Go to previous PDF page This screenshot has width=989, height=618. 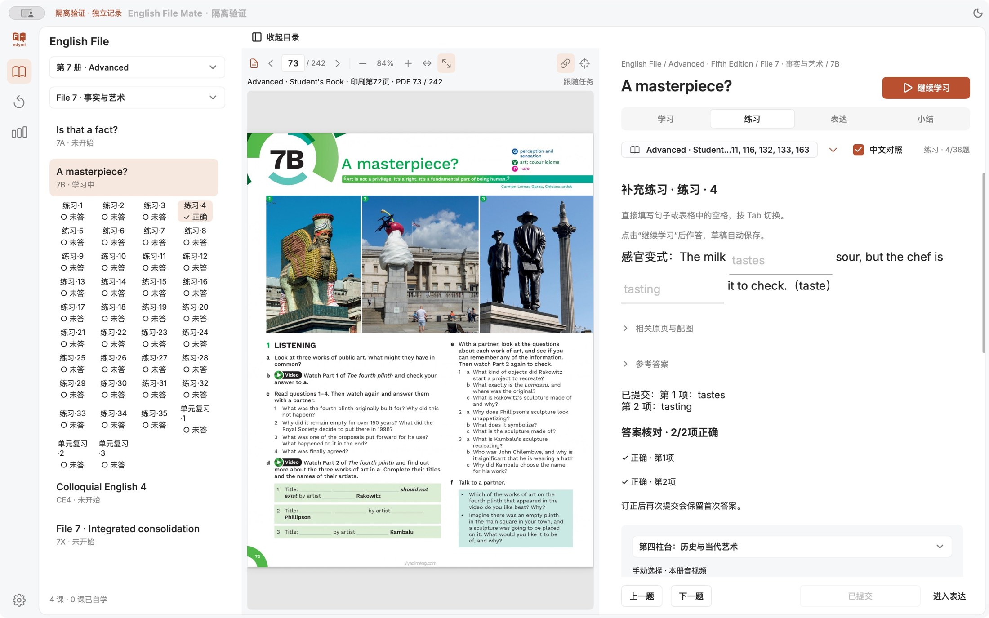[x=271, y=63]
